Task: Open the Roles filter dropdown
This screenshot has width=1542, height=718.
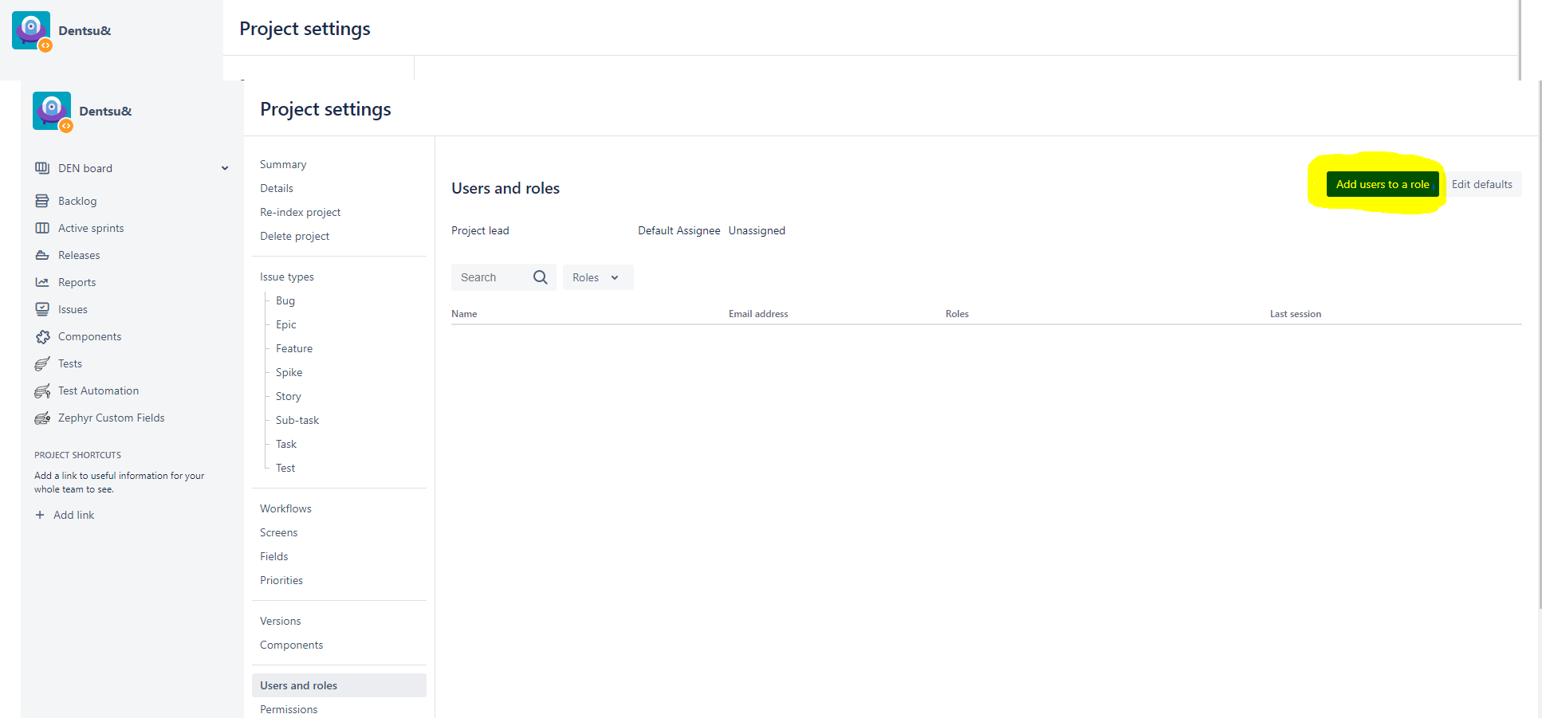Action: click(x=596, y=277)
